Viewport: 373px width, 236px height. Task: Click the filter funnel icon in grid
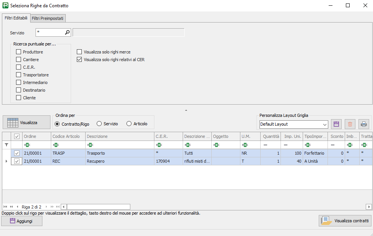tap(6, 145)
